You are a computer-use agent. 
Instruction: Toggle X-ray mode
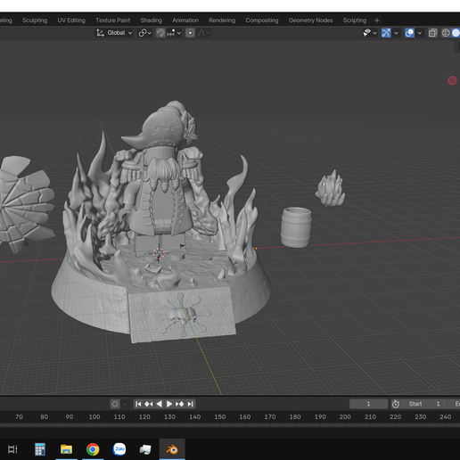432,33
